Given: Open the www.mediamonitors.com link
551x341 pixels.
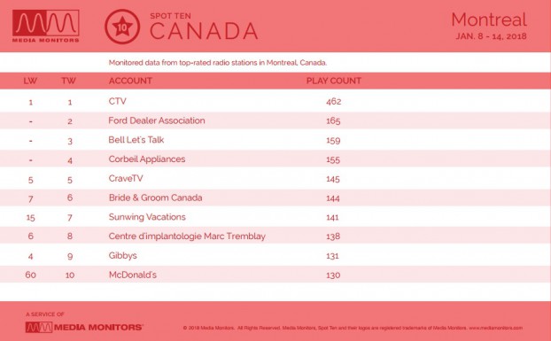Looking at the screenshot, I should [495, 328].
